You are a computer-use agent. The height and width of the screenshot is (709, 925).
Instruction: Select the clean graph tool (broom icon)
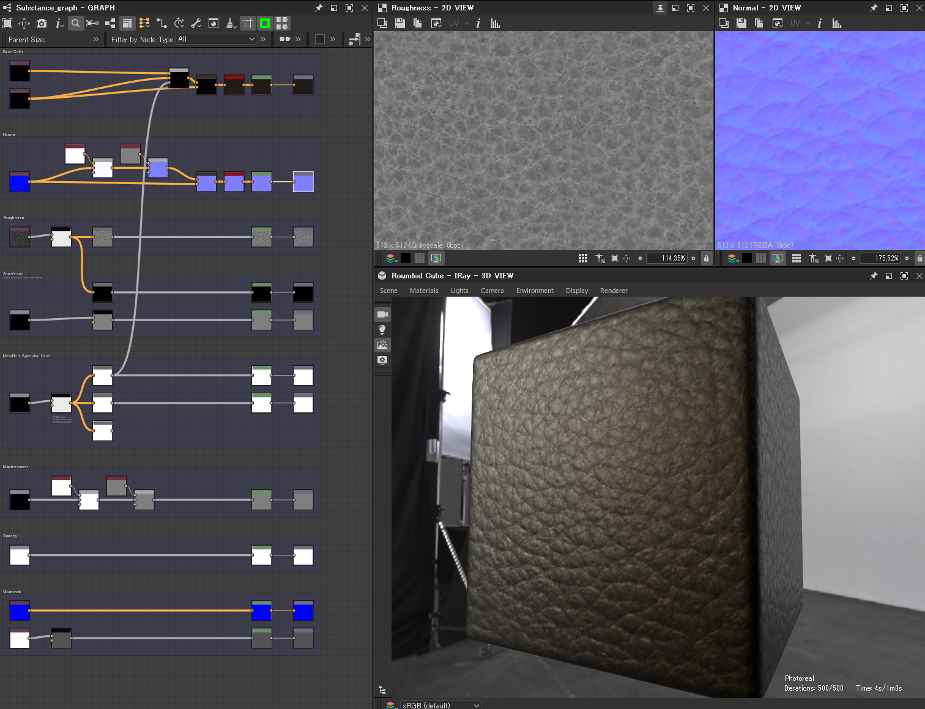point(231,23)
